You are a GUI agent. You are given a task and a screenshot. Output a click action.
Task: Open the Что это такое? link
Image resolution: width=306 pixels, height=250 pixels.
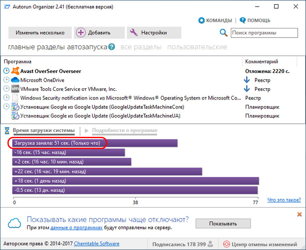(x=284, y=200)
